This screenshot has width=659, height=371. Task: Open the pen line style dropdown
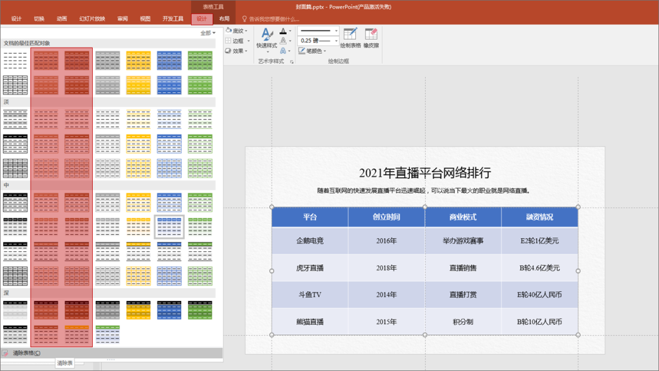[318, 31]
